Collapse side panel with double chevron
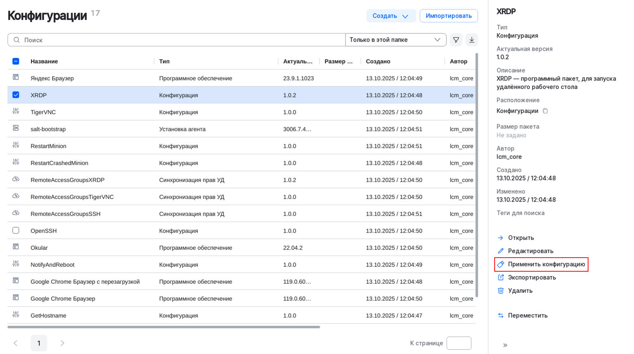Screen dimensions: 634x354 (x=505, y=345)
